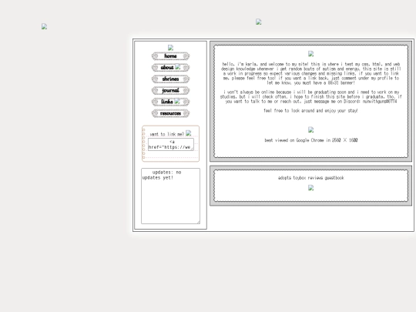Follow the reviews link

[315, 178]
